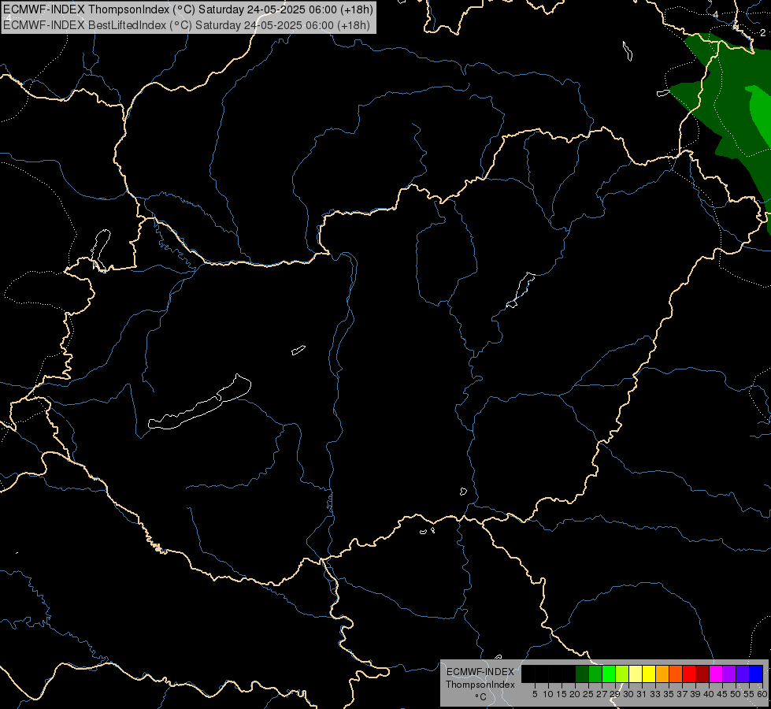Click the 'ECMWF-INDEX' label in the legend
This screenshot has width=771, height=709.
480,672
